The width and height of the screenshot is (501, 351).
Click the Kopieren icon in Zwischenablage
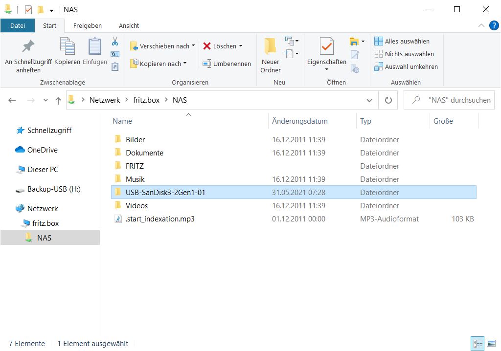[67, 52]
